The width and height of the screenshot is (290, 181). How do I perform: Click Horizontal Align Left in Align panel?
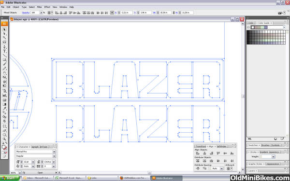pyautogui.click(x=198, y=153)
